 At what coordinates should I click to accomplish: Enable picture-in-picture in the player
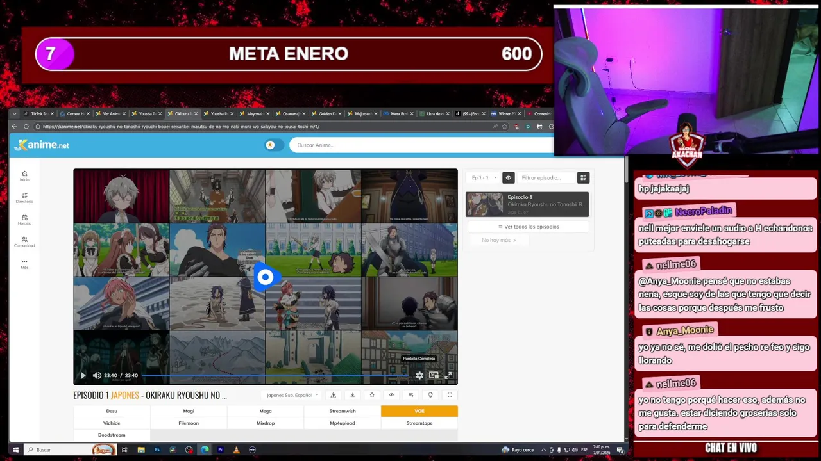tap(434, 376)
